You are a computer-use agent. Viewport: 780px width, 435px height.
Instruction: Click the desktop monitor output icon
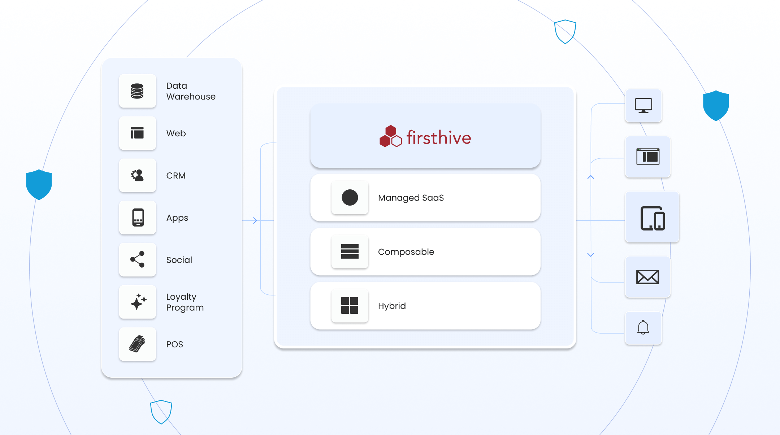(643, 106)
